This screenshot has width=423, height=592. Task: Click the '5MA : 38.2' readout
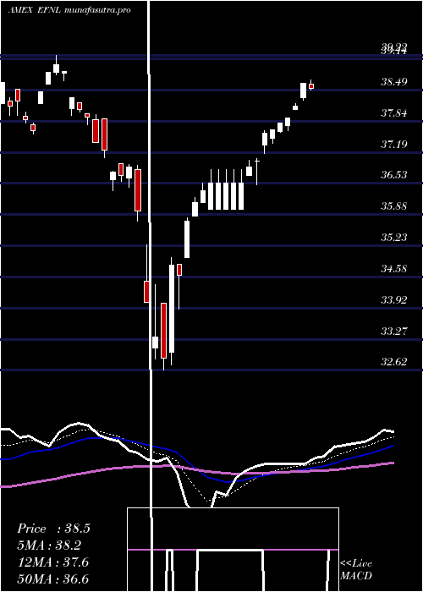tap(49, 545)
